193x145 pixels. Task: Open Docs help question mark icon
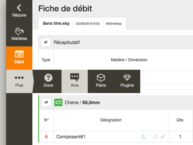(x=48, y=81)
